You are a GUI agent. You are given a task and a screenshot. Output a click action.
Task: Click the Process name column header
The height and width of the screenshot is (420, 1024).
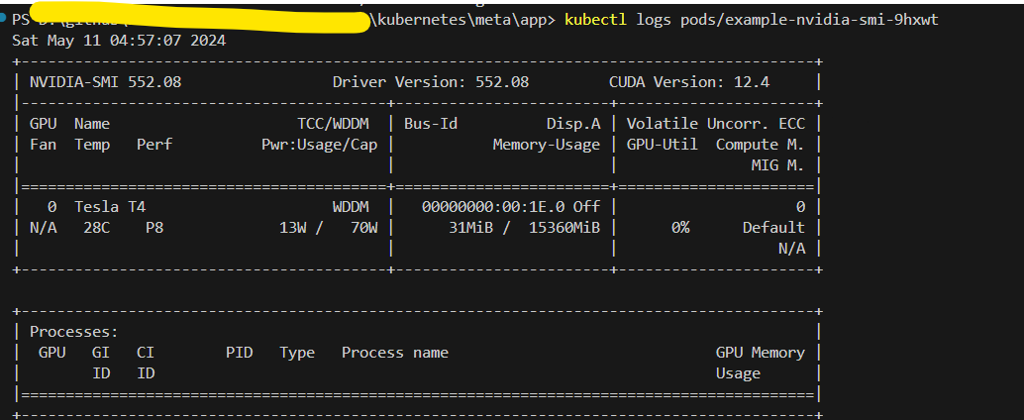point(394,353)
